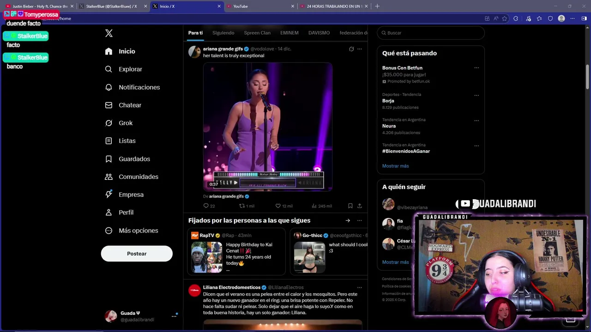The width and height of the screenshot is (591, 332).
Task: Open Comunidades in the sidebar
Action: (132, 177)
